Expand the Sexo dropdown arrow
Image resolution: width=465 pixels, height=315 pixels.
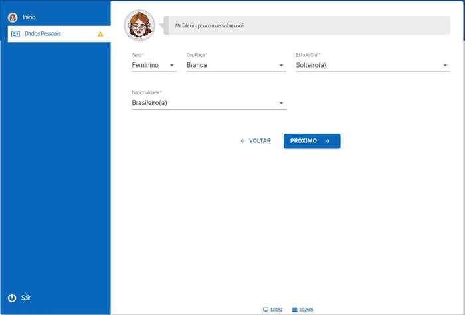click(171, 66)
